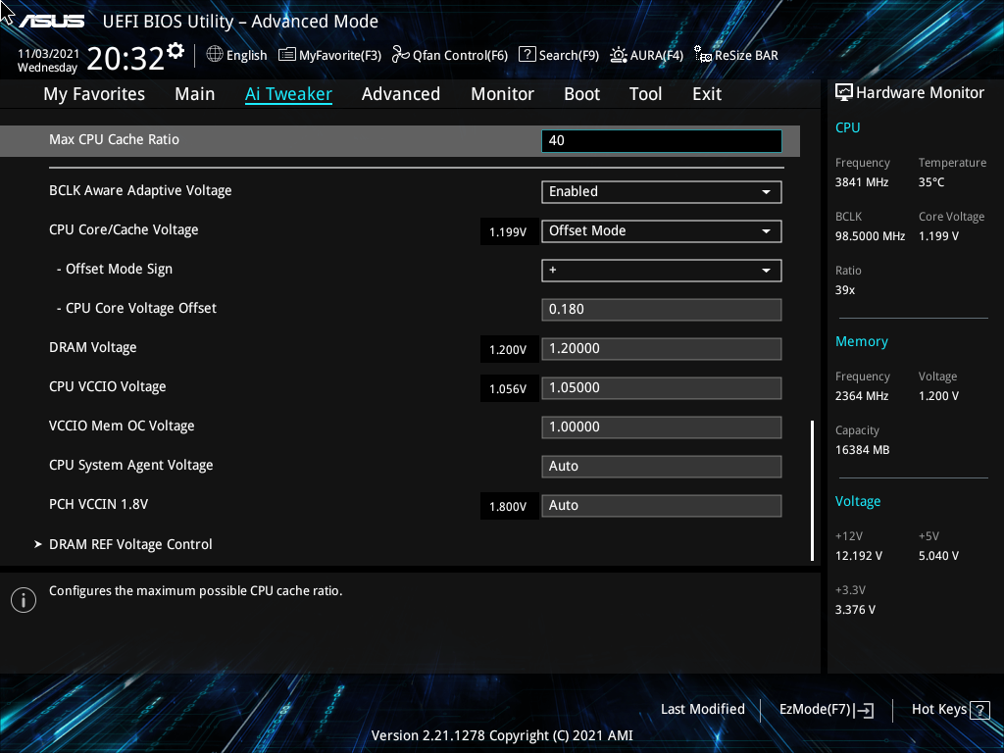Viewport: 1004px width, 753px height.
Task: Select the Max CPU Cache Ratio label
Action: pyautogui.click(x=114, y=139)
